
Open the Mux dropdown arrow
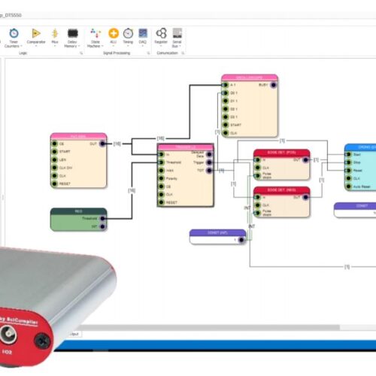click(55, 46)
